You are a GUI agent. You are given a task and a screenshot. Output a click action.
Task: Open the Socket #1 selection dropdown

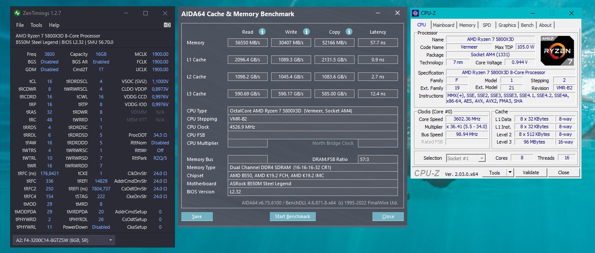click(x=466, y=158)
